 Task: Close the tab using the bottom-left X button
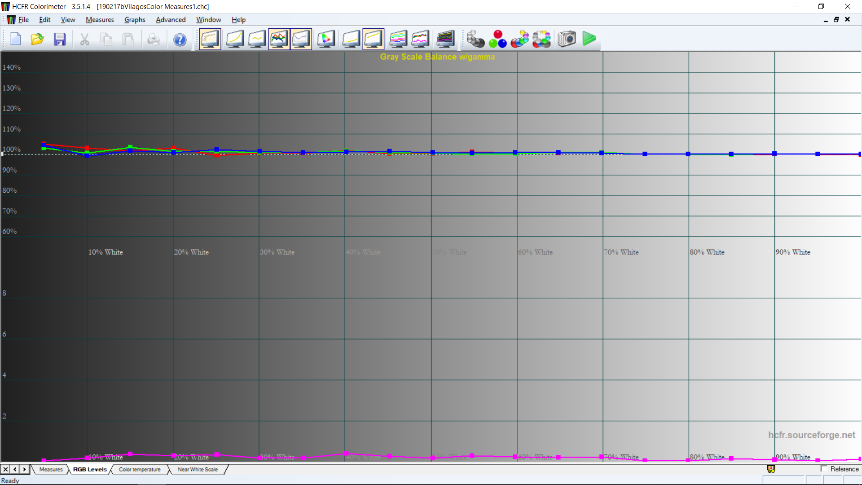tap(5, 469)
